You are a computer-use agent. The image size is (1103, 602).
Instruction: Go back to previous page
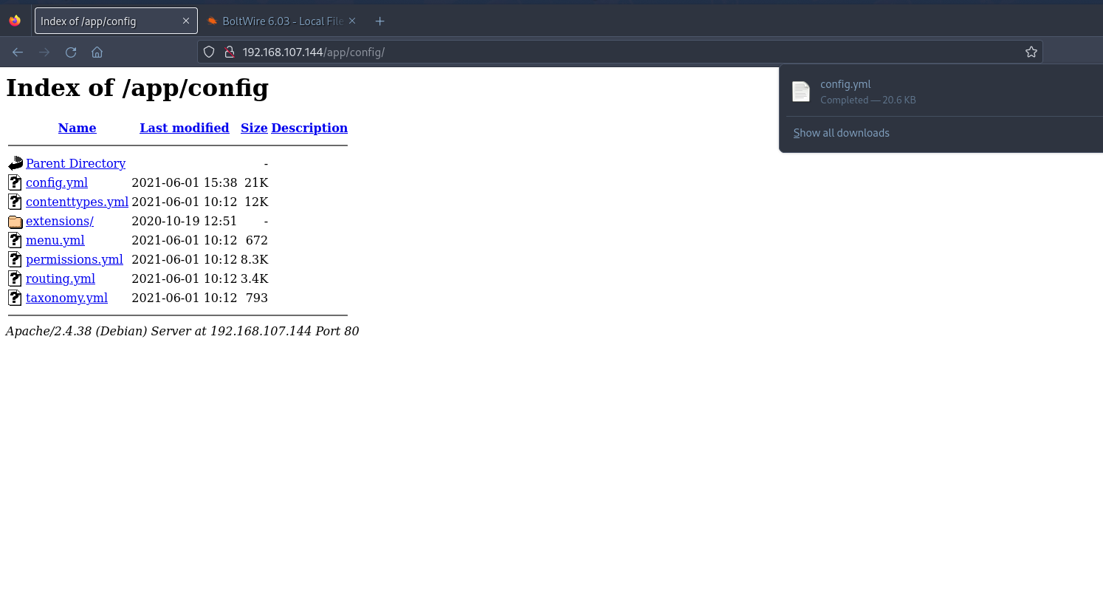tap(18, 52)
